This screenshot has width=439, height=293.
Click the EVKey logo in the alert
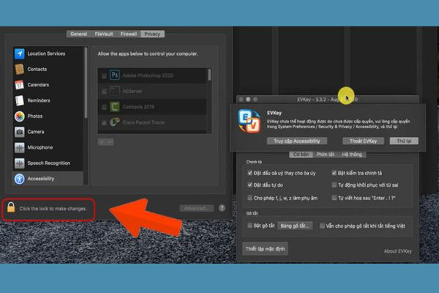[x=249, y=122]
